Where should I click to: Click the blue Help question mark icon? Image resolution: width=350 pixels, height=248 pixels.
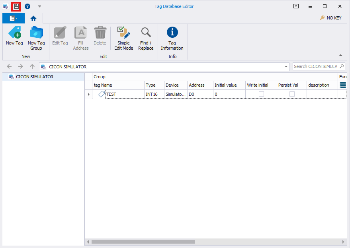27,6
